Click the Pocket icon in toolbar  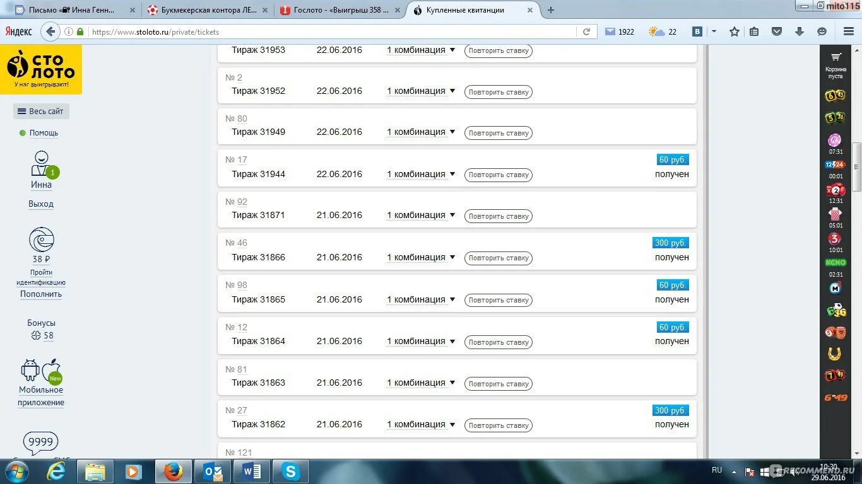coord(777,32)
